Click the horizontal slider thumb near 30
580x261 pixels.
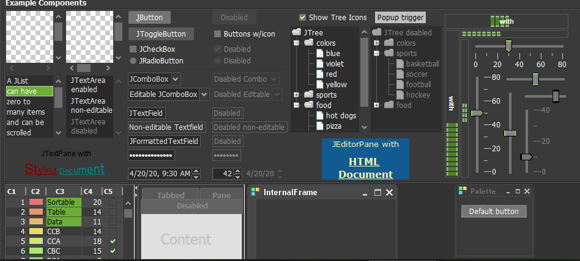pos(508,46)
